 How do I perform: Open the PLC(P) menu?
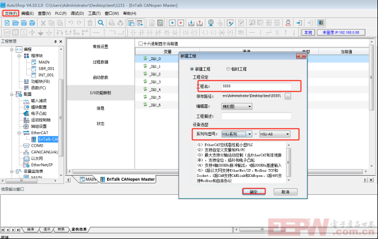click(x=61, y=13)
